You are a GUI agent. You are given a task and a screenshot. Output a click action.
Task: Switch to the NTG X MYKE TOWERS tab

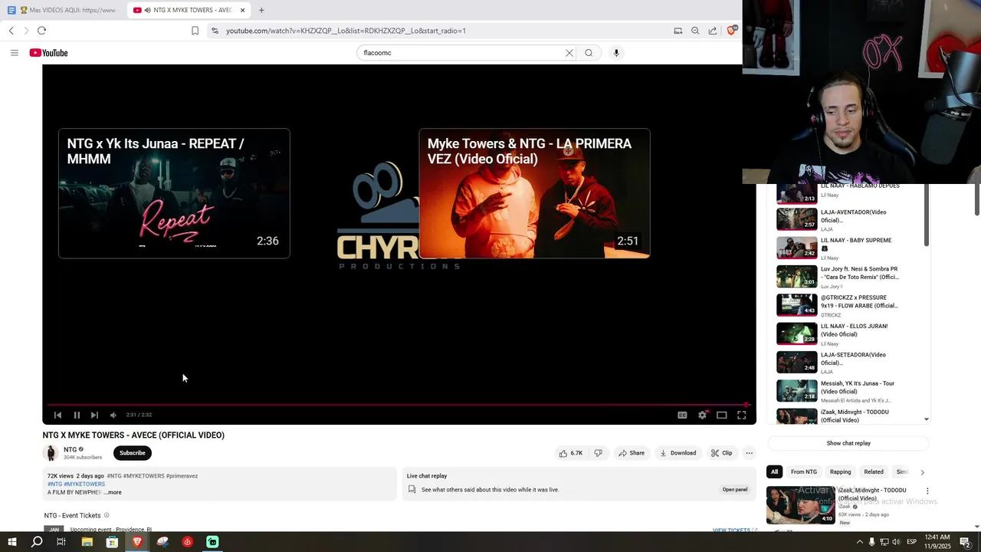pos(189,10)
